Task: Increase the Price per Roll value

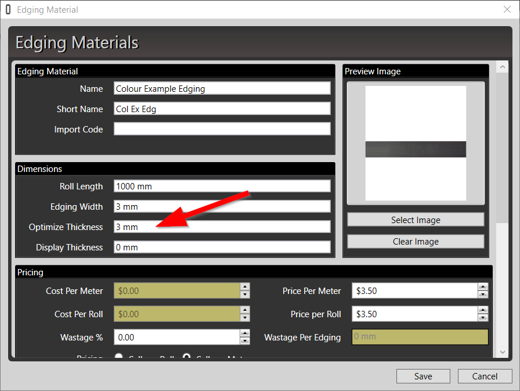Action: pos(483,310)
